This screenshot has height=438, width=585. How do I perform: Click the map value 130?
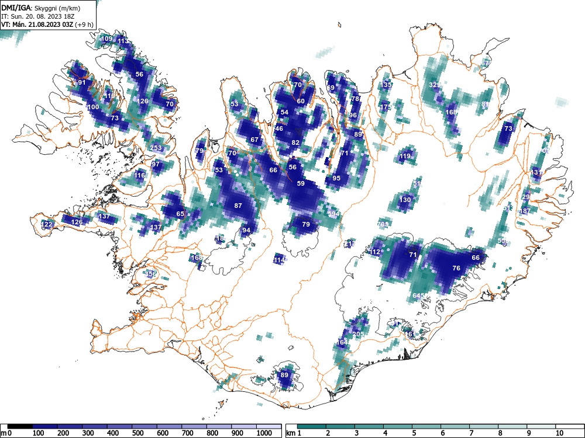(x=405, y=200)
